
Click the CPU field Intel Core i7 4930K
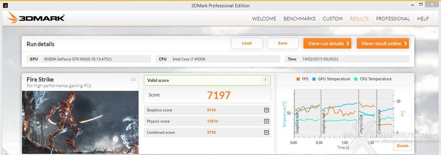click(x=225, y=59)
